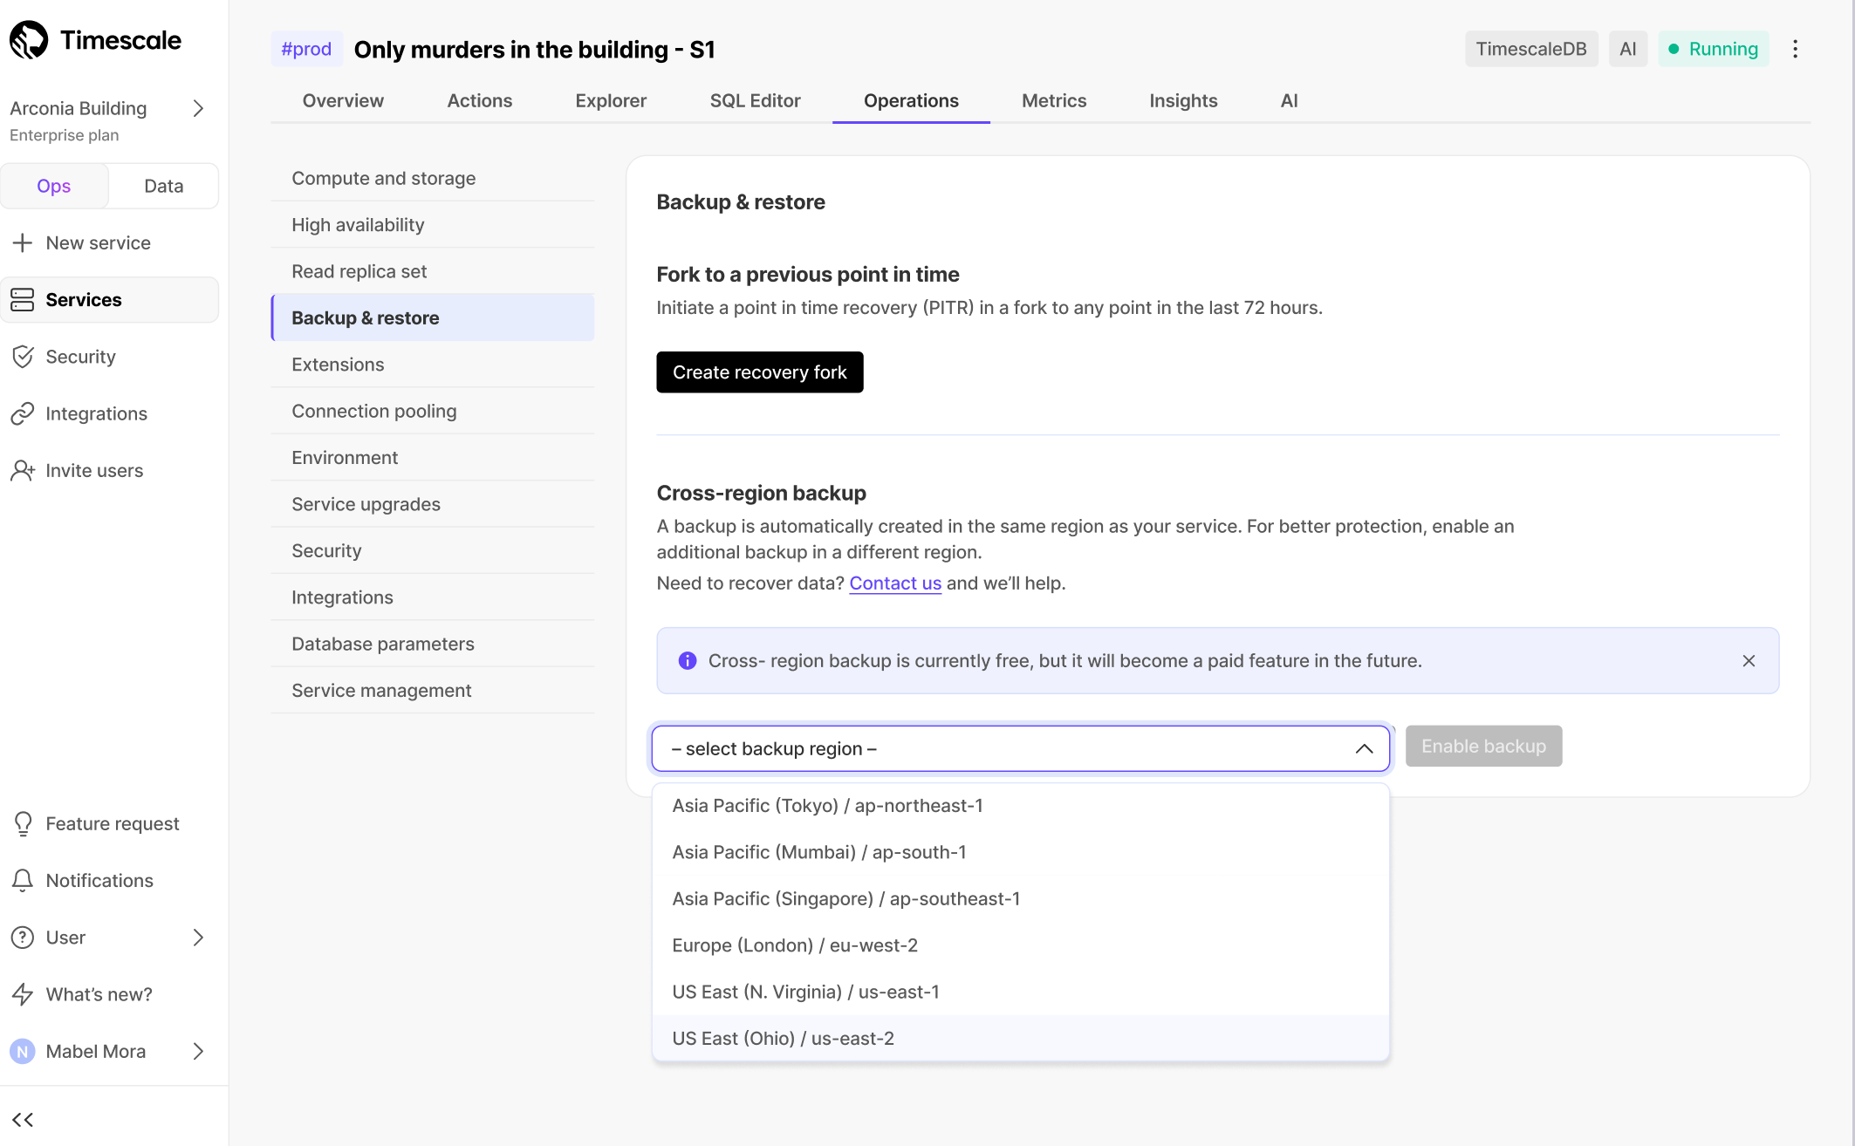The image size is (1855, 1146).
Task: Open Database parameters section
Action: [433, 644]
